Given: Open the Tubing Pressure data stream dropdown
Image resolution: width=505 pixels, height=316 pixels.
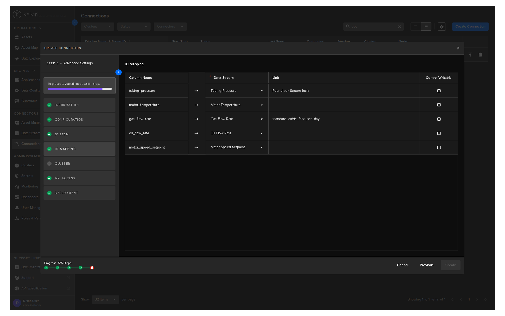Looking at the screenshot, I should 237,91.
